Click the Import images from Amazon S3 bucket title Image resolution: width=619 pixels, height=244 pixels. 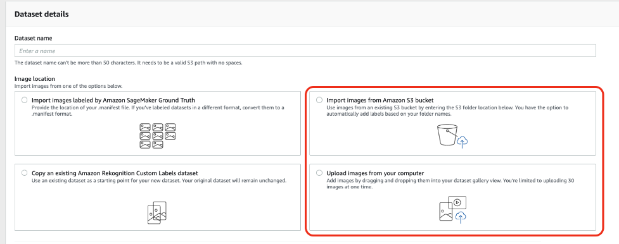(x=380, y=100)
